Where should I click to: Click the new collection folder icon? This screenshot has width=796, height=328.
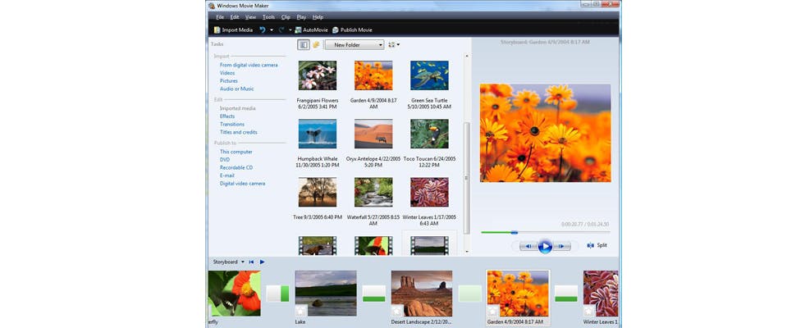pos(316,44)
